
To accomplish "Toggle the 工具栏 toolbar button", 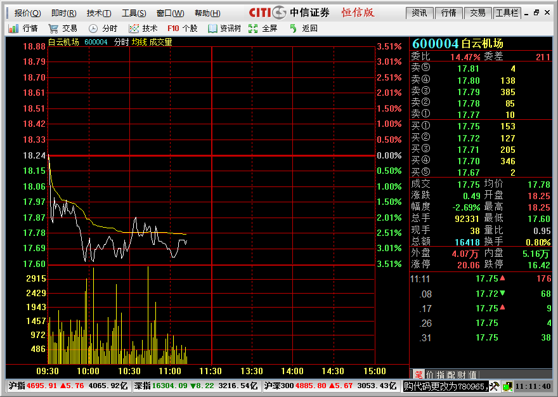I will coord(507,13).
